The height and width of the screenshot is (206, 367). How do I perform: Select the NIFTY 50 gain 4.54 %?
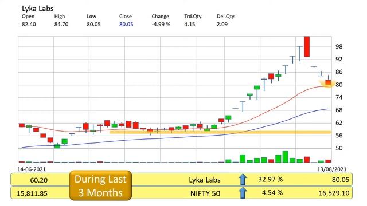coord(272,193)
